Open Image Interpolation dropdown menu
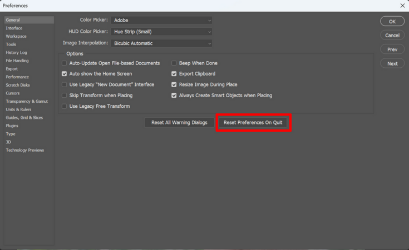Screen dimensions: 409x250 [161, 43]
